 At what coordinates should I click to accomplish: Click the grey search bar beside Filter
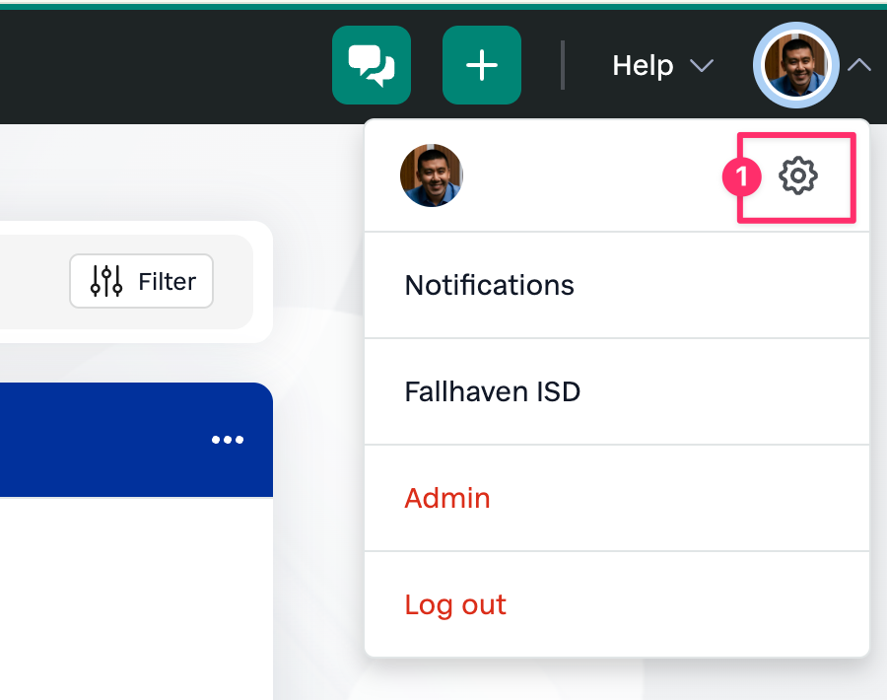pos(30,282)
